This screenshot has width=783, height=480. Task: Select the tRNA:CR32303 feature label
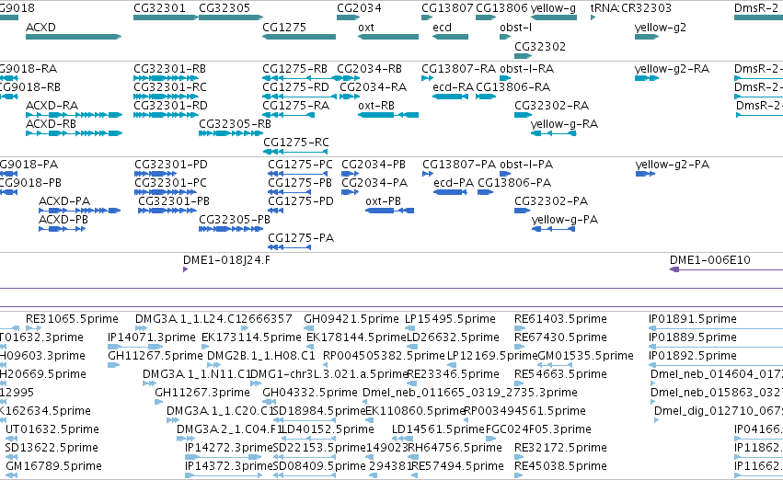[630, 8]
